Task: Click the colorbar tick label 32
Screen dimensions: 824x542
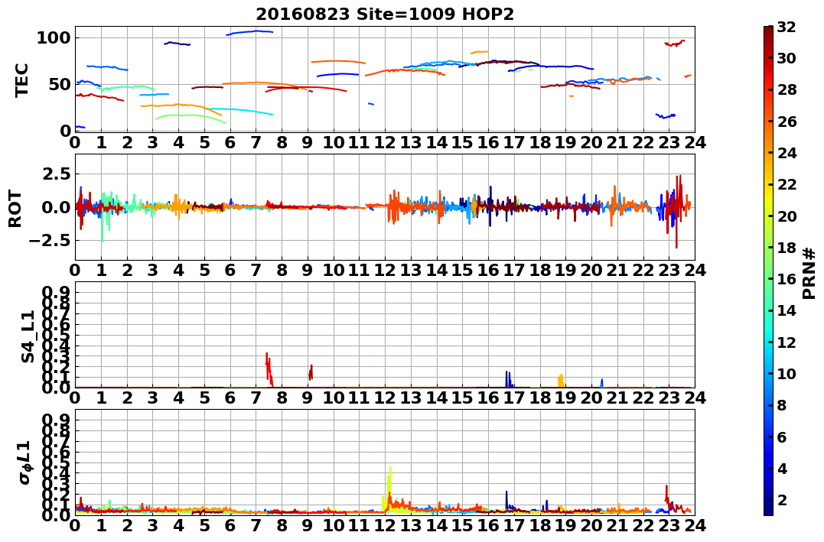Action: [x=787, y=27]
